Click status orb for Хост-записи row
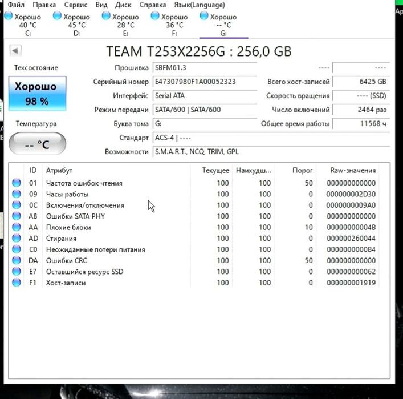The height and width of the screenshot is (399, 403). click(17, 282)
